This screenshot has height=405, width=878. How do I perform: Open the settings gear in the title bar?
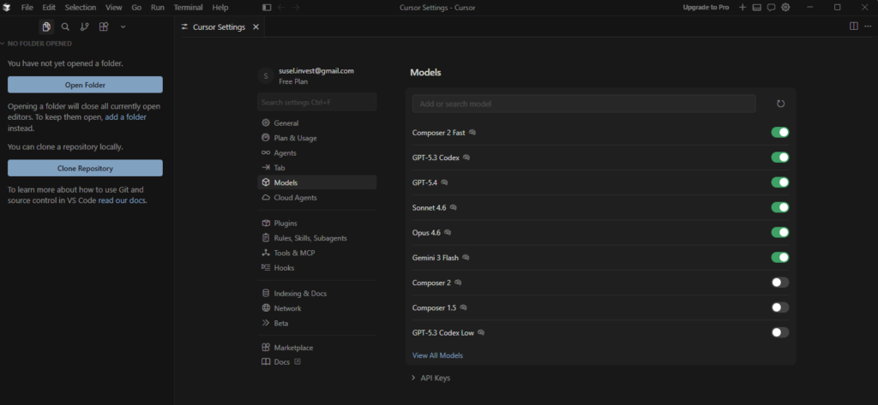click(x=785, y=8)
